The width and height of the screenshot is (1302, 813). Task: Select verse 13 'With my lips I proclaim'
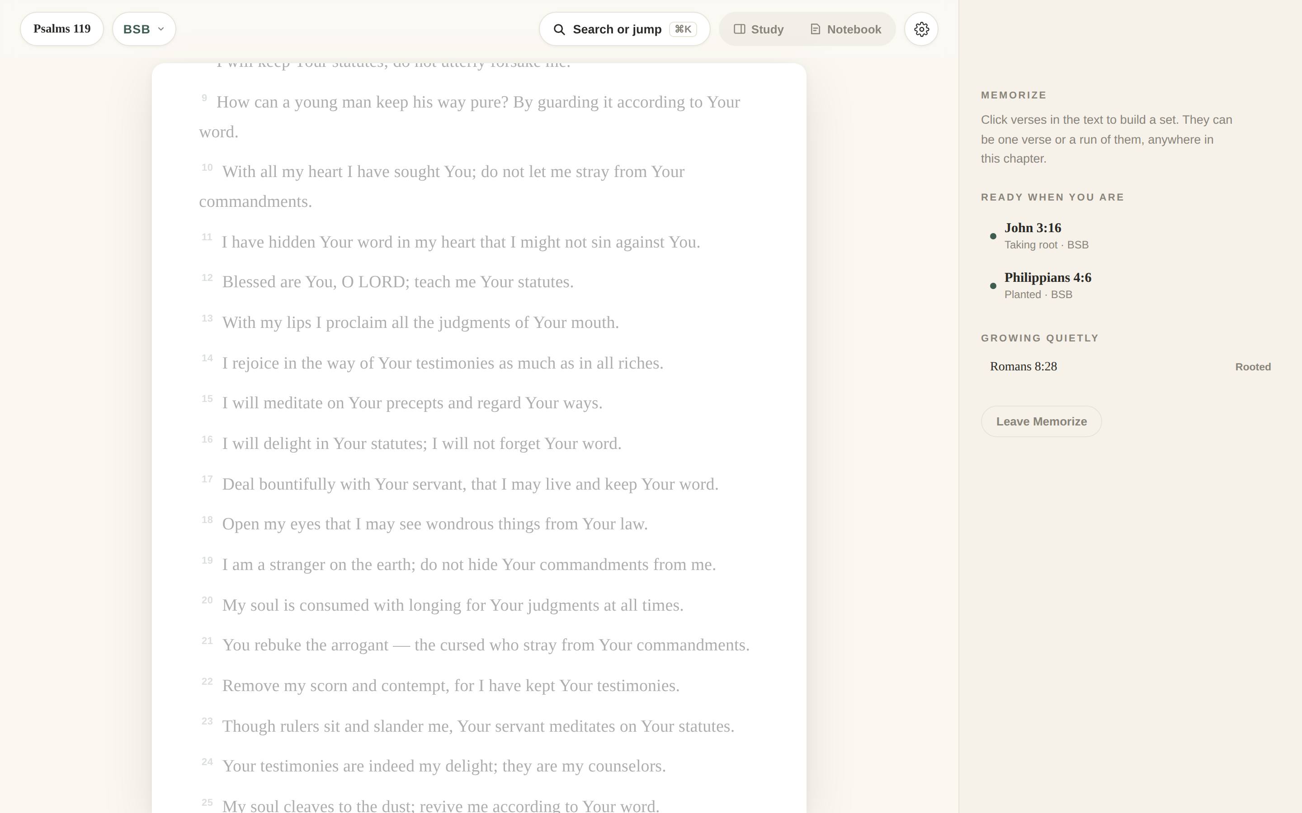(409, 322)
